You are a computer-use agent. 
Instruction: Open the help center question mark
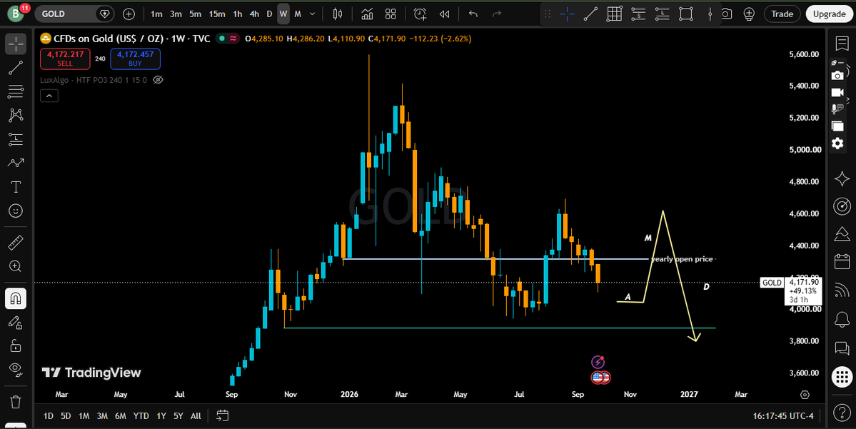(842, 413)
